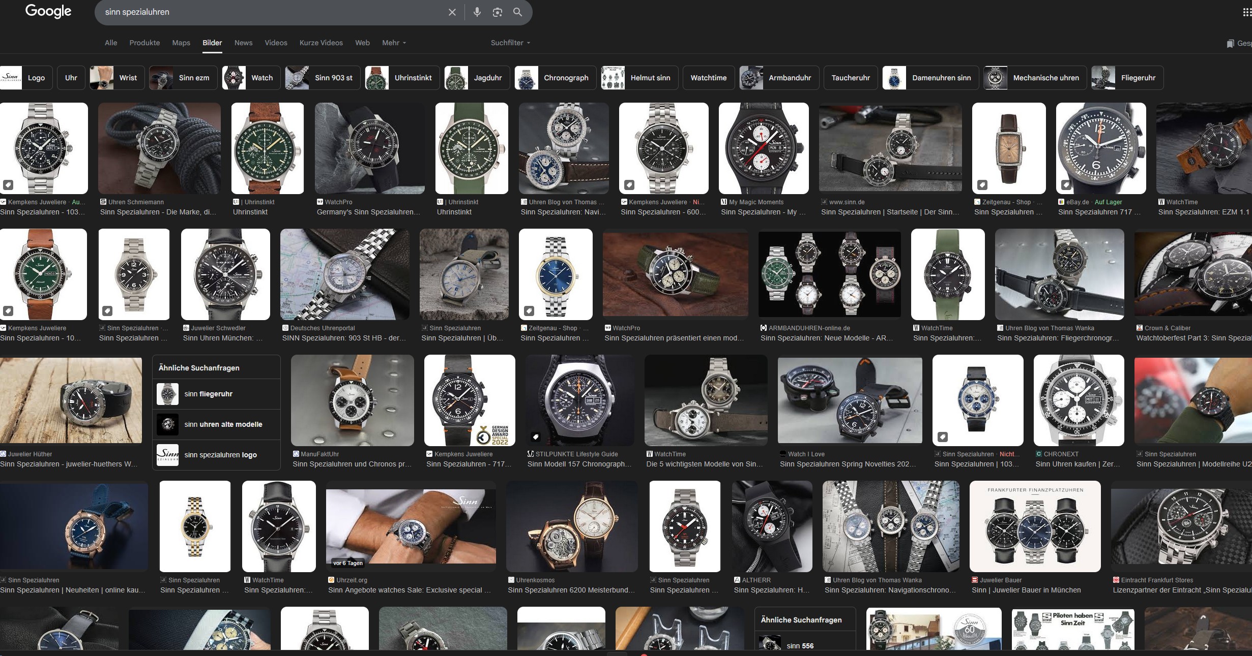
Task: Click into the search text field
Action: 270,12
